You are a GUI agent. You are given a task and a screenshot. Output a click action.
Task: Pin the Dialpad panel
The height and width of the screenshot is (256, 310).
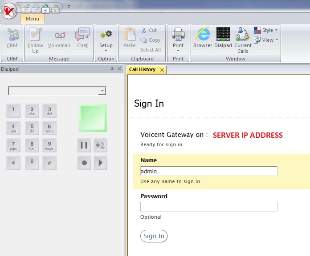(x=112, y=69)
